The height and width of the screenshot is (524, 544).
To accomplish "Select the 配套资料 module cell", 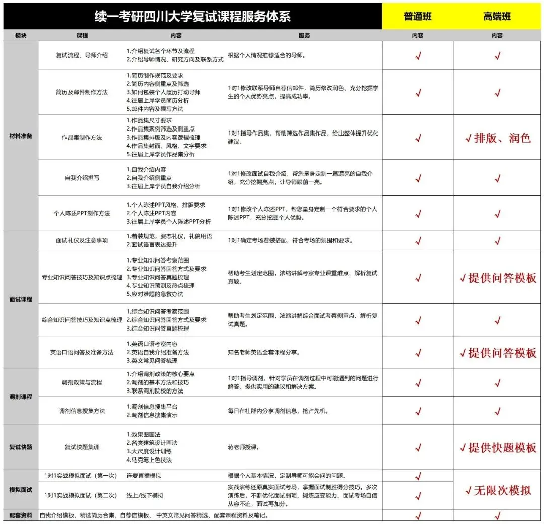I will point(21,515).
